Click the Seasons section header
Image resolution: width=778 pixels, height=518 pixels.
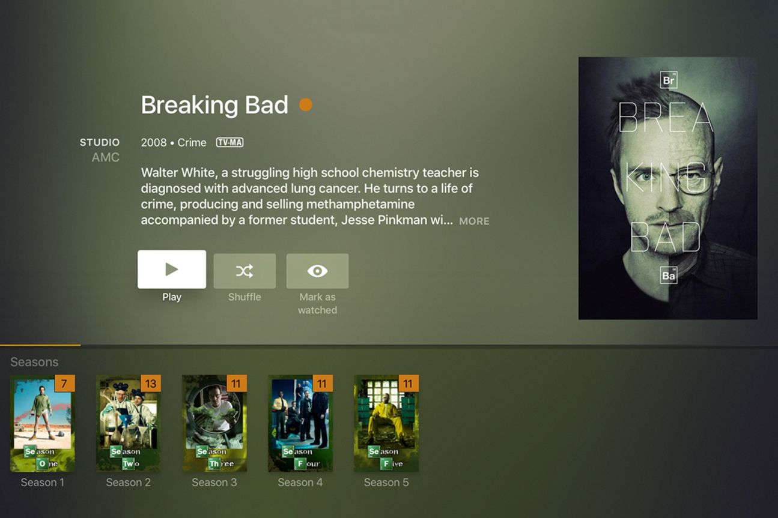(x=34, y=362)
